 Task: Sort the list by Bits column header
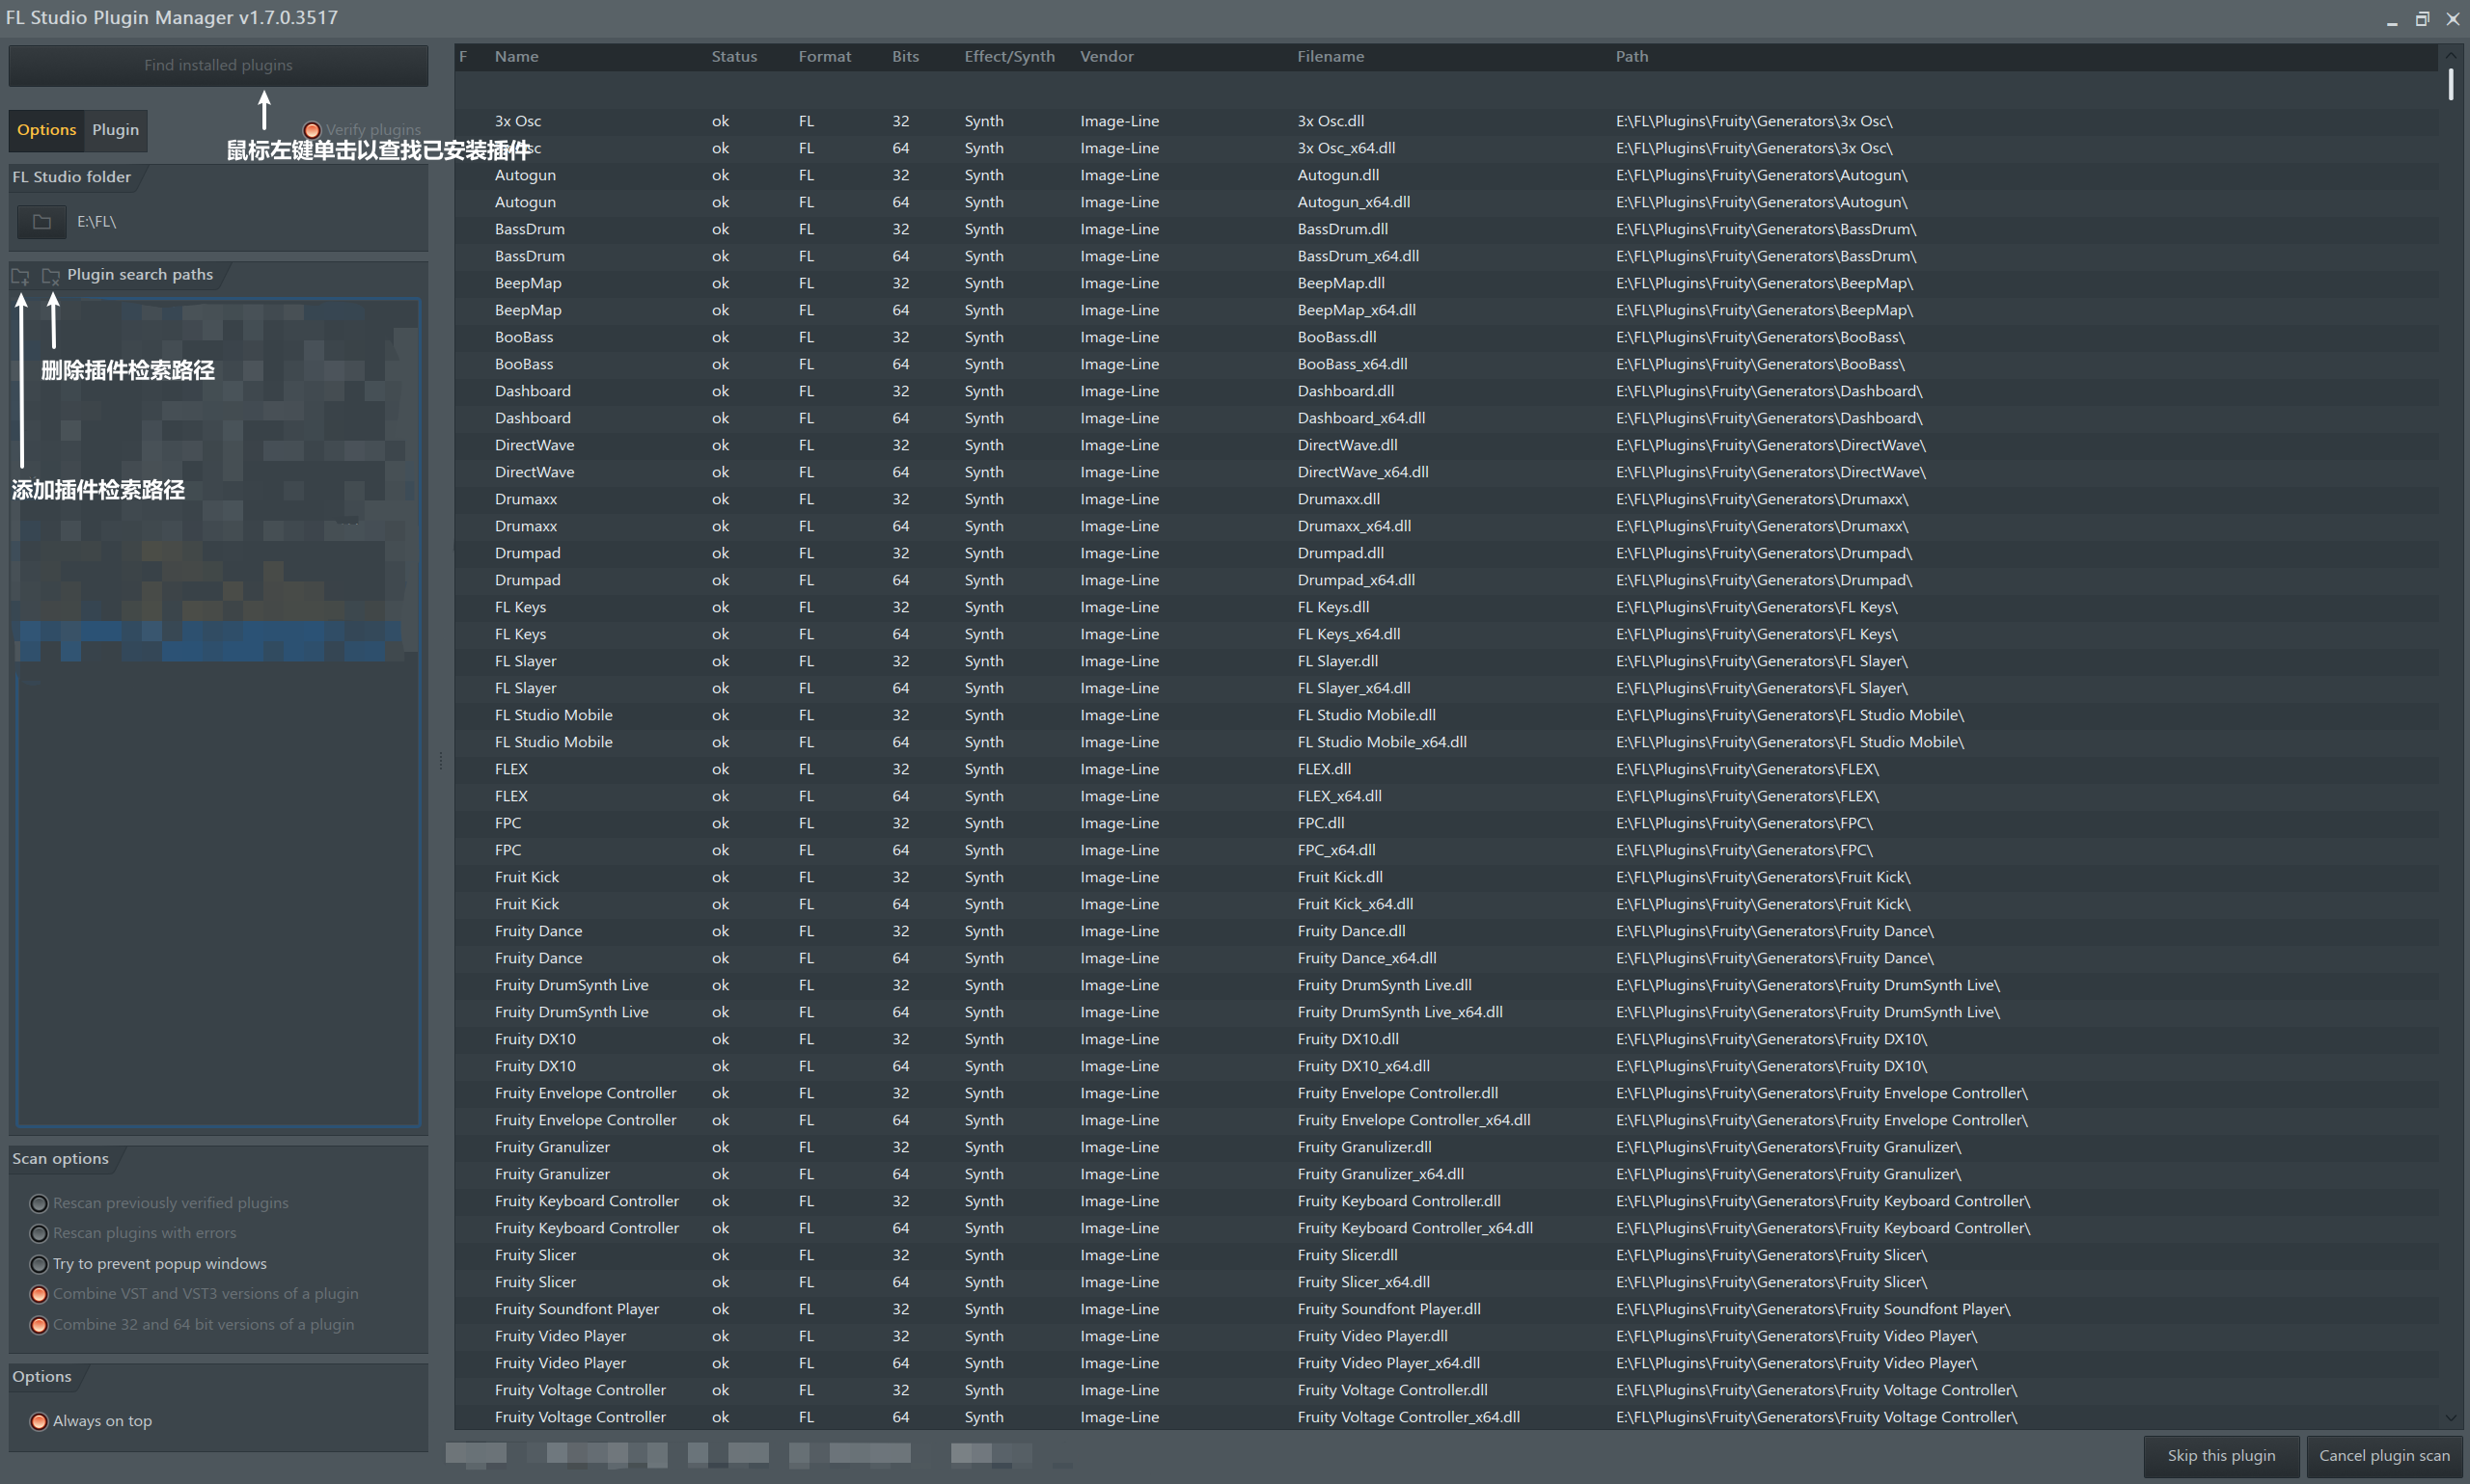coord(905,57)
